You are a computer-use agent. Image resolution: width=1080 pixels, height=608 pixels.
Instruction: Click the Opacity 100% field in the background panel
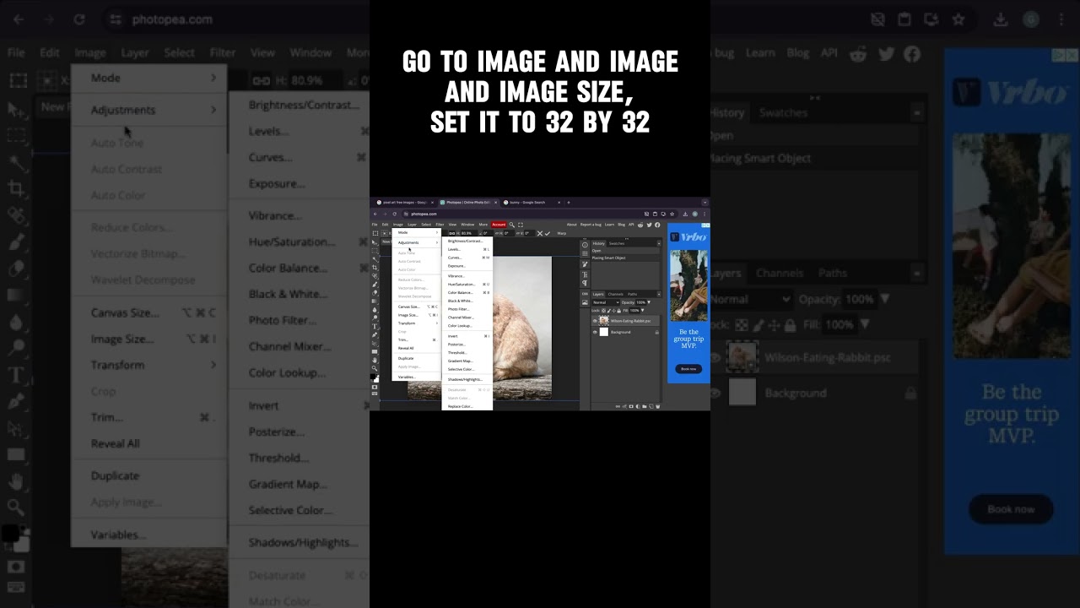click(859, 299)
